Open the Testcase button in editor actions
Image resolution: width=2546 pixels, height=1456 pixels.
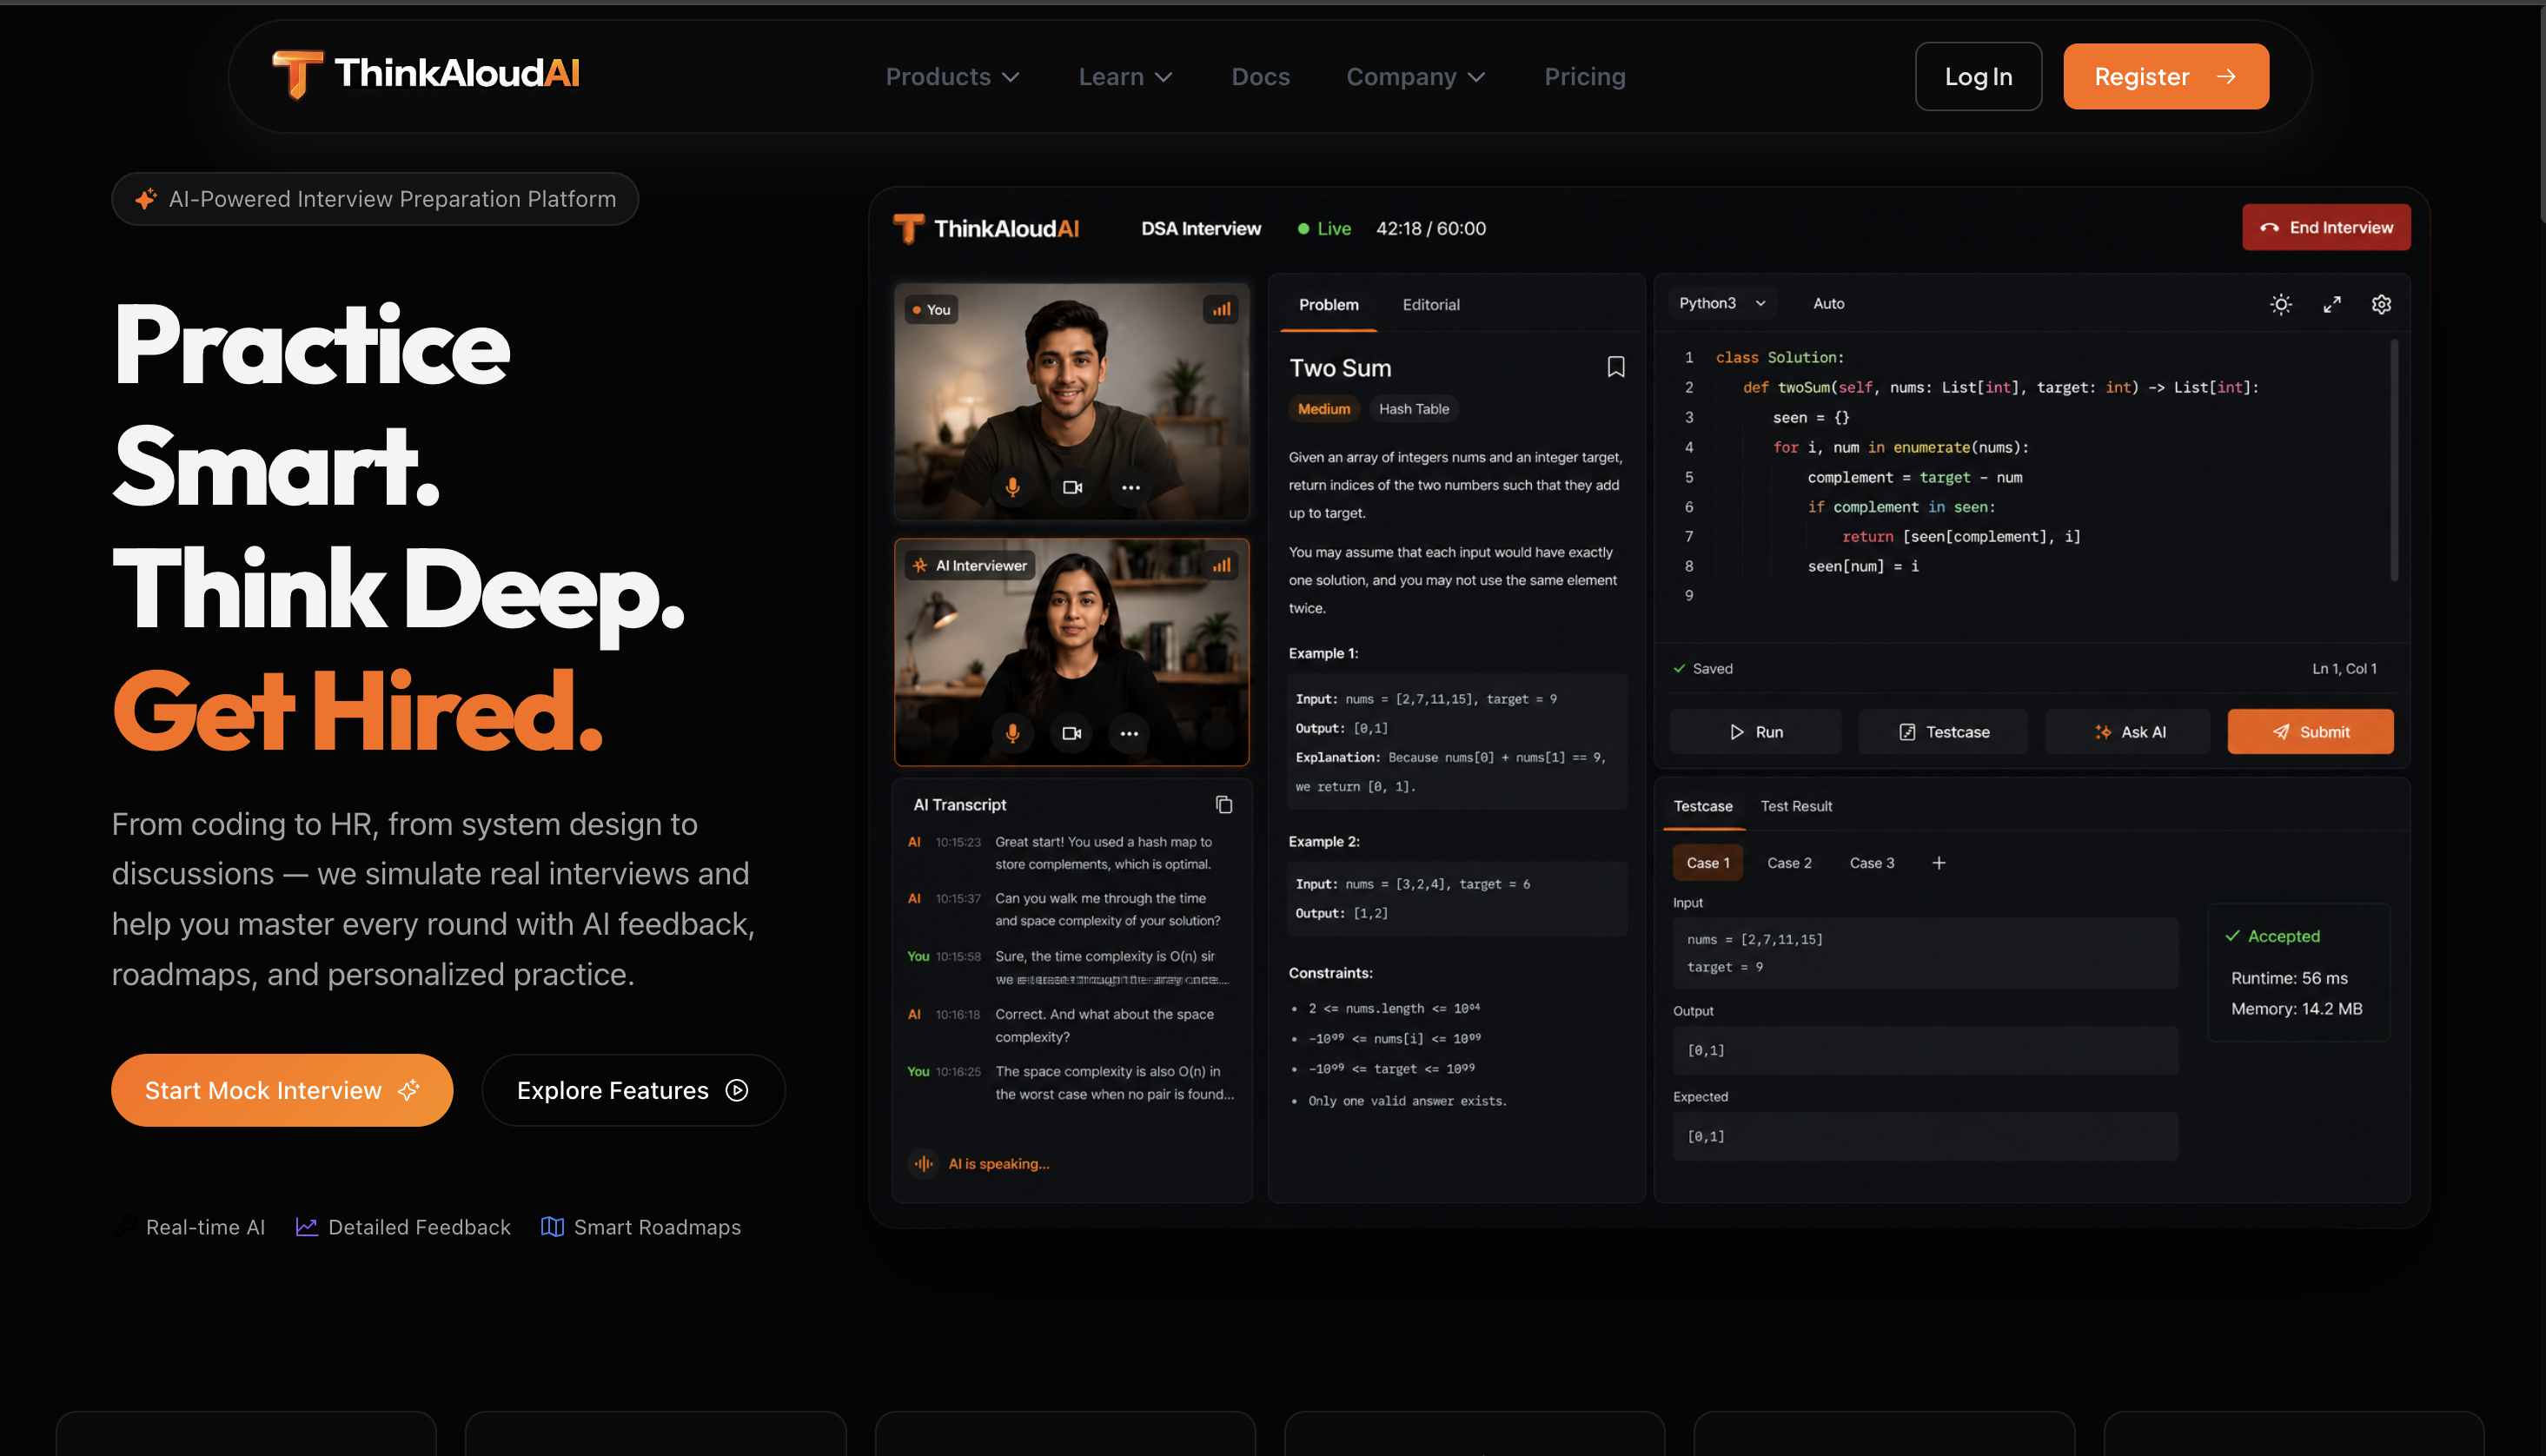tap(1942, 731)
